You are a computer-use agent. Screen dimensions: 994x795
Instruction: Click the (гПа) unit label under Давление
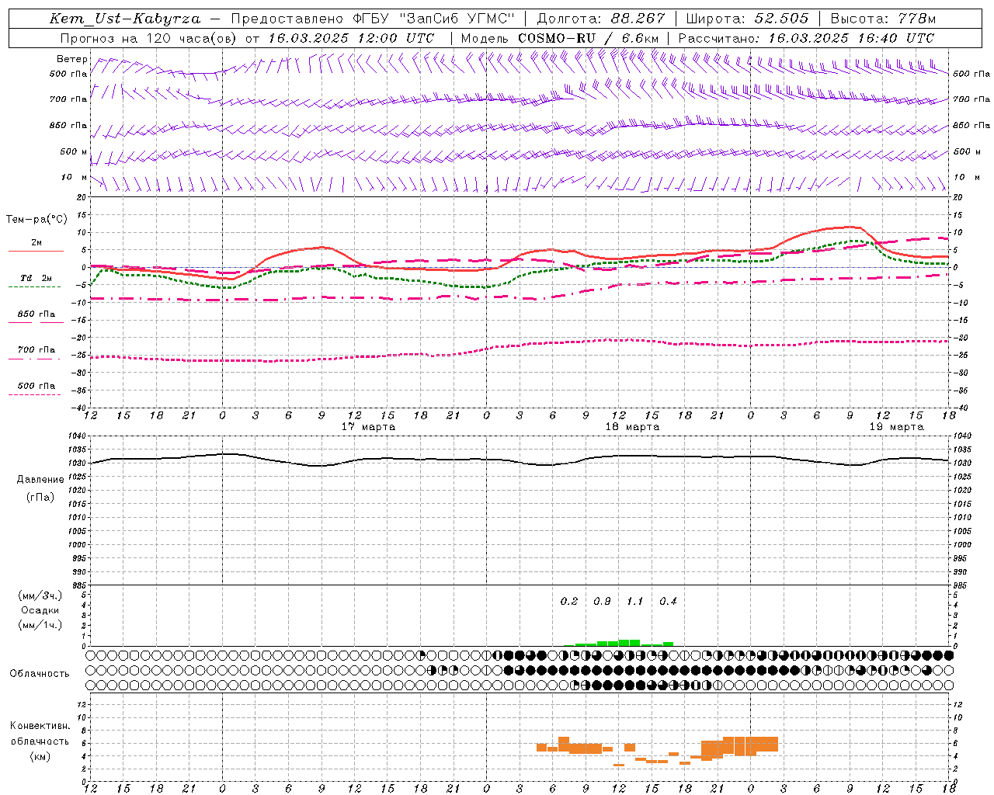(x=40, y=498)
